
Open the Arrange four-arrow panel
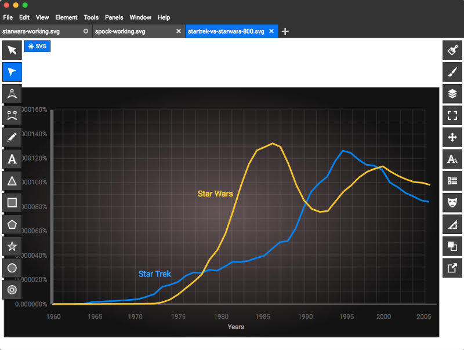pos(452,137)
